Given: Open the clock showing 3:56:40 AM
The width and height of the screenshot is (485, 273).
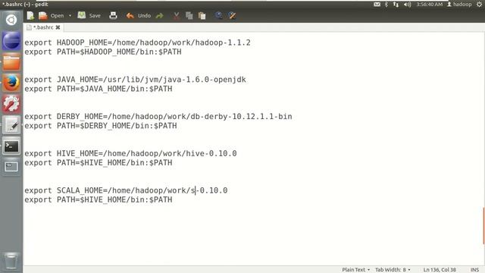Looking at the screenshot, I should pos(429,5).
